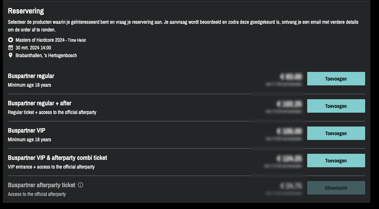Click the Brabanthallen, 's Hertogenbosch venue text
This screenshot has height=209, width=379.
[x=46, y=56]
